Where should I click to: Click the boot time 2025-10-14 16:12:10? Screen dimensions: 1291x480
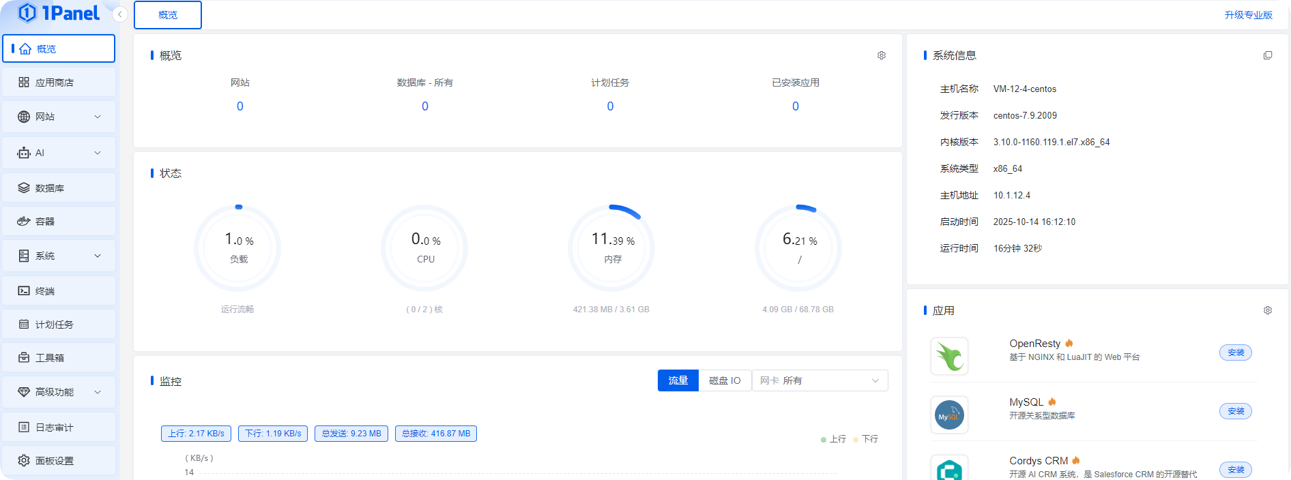click(x=1034, y=222)
